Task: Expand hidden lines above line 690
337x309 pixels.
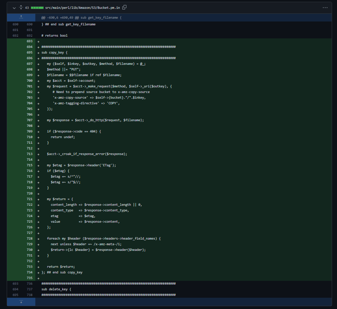Action: click(x=21, y=17)
